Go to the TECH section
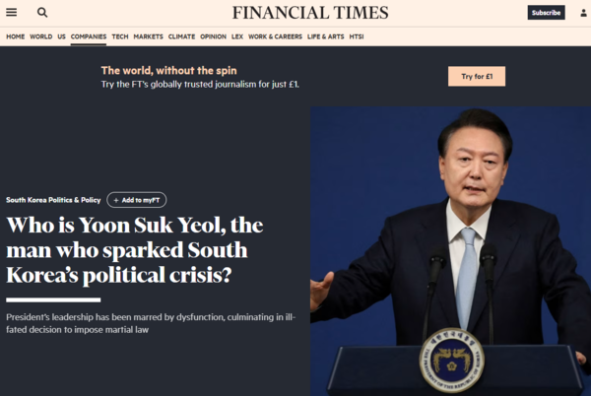The width and height of the screenshot is (591, 396). point(120,36)
